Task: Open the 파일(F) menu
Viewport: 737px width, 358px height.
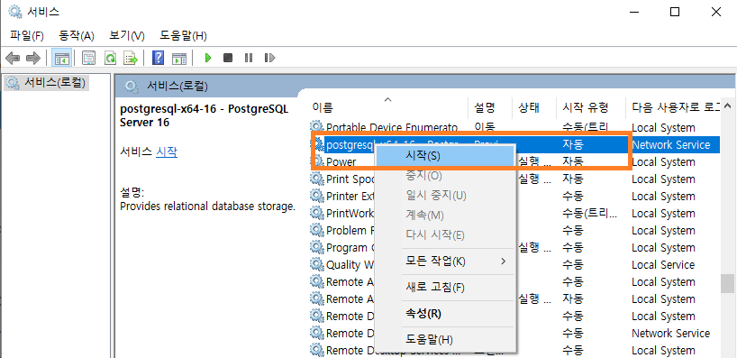Action: tap(27, 36)
